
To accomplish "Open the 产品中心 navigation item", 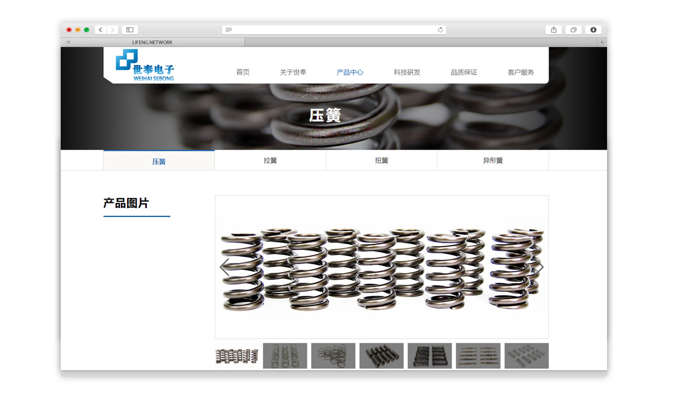I will [x=350, y=72].
